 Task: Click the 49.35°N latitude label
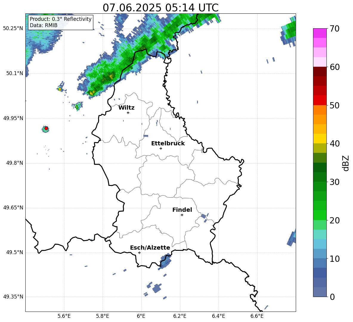(13, 297)
